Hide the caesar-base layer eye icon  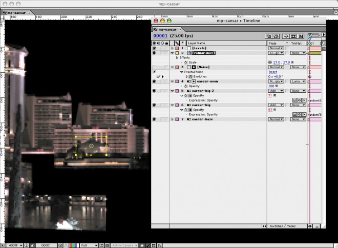click(x=154, y=119)
